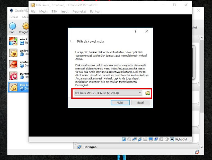Click the optical disk status icon

coord(129,139)
